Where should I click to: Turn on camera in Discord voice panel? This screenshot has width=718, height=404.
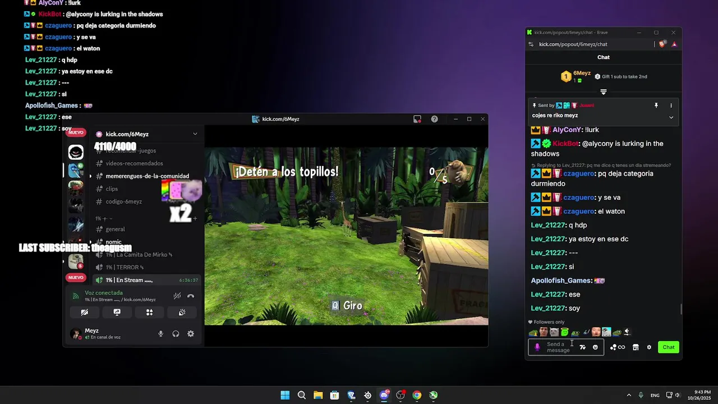pos(84,313)
